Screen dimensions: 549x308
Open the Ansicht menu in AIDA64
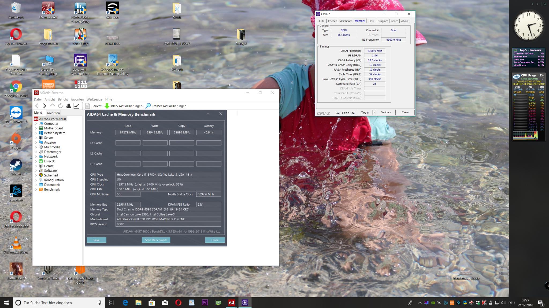(x=50, y=99)
